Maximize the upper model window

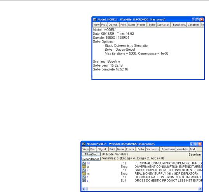click(x=198, y=19)
